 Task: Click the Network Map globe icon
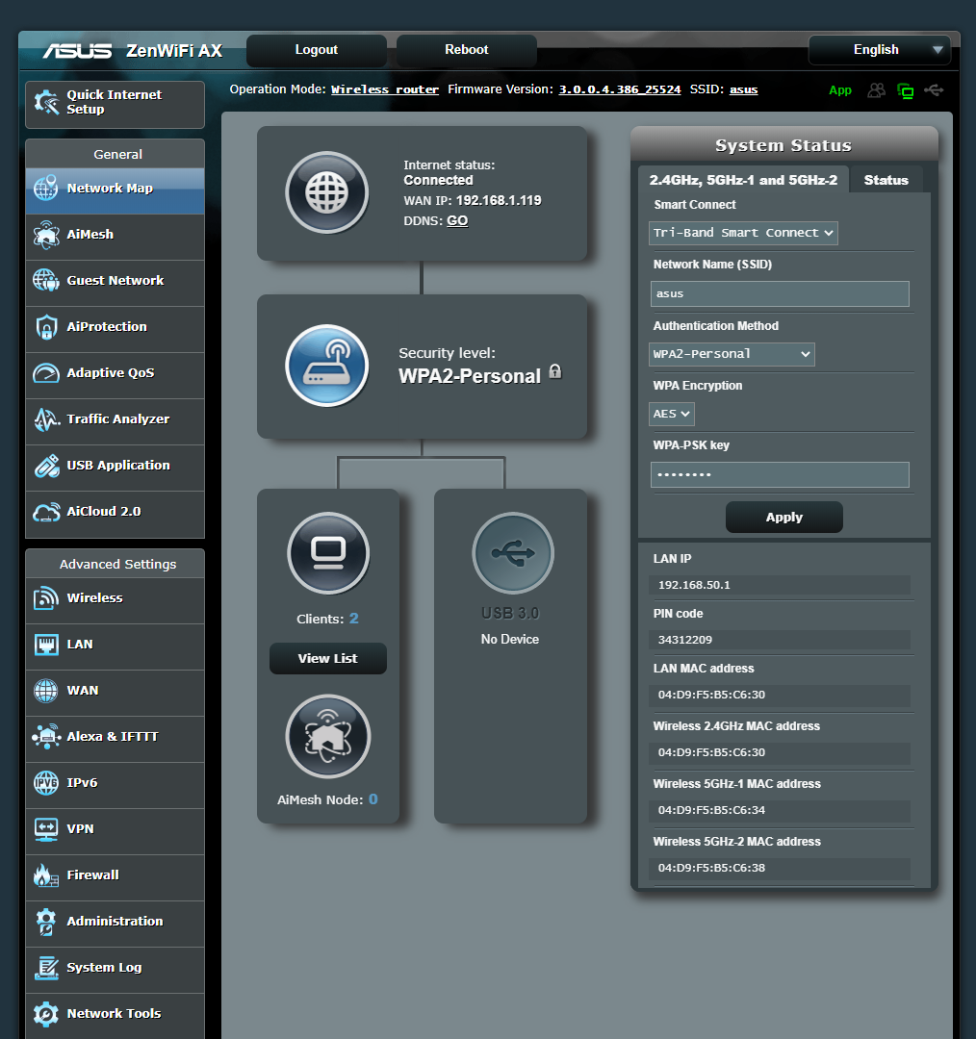[46, 189]
